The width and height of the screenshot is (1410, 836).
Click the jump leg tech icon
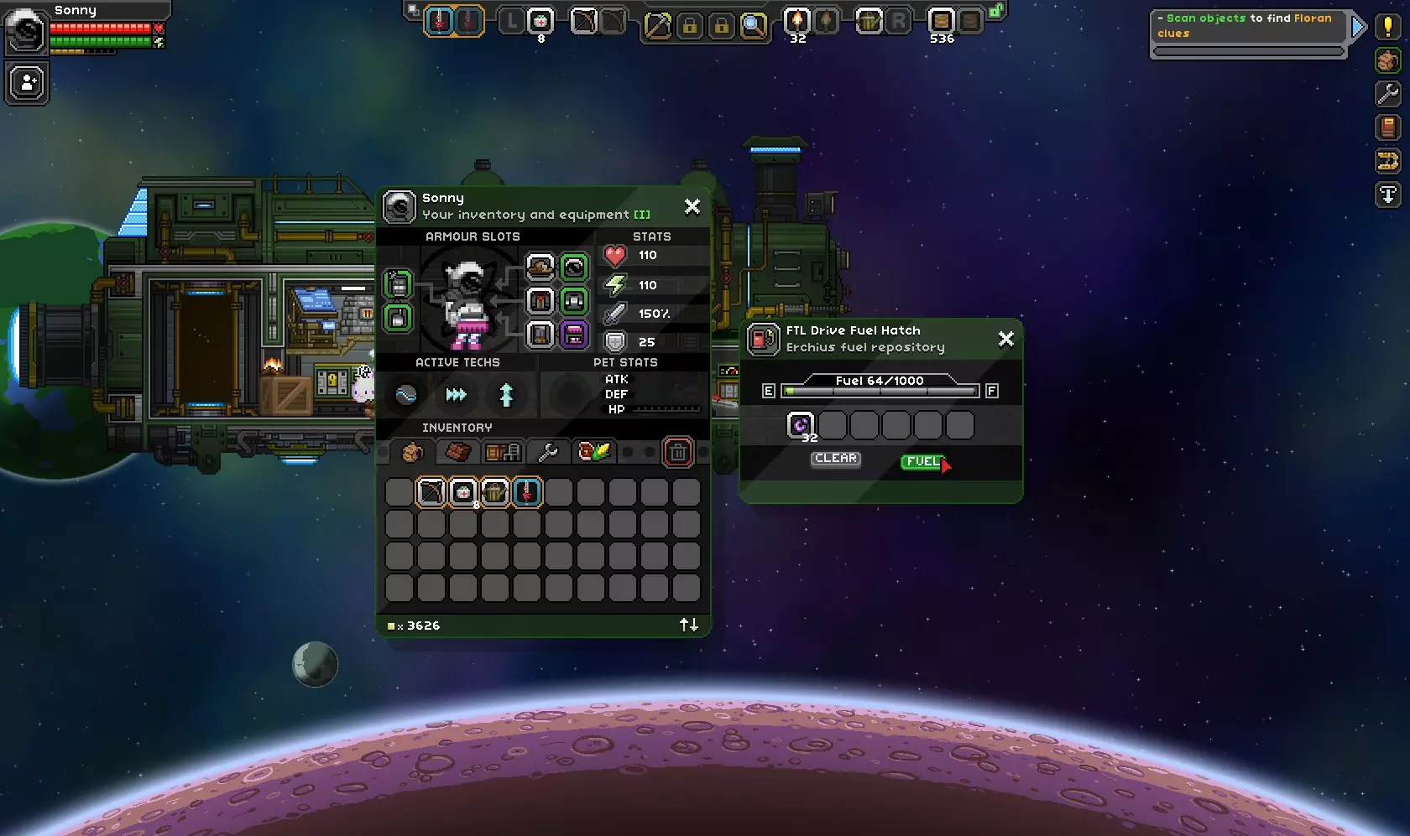pyautogui.click(x=506, y=395)
